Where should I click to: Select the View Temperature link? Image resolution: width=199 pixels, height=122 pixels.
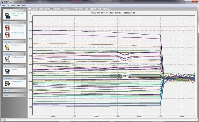(18, 57)
